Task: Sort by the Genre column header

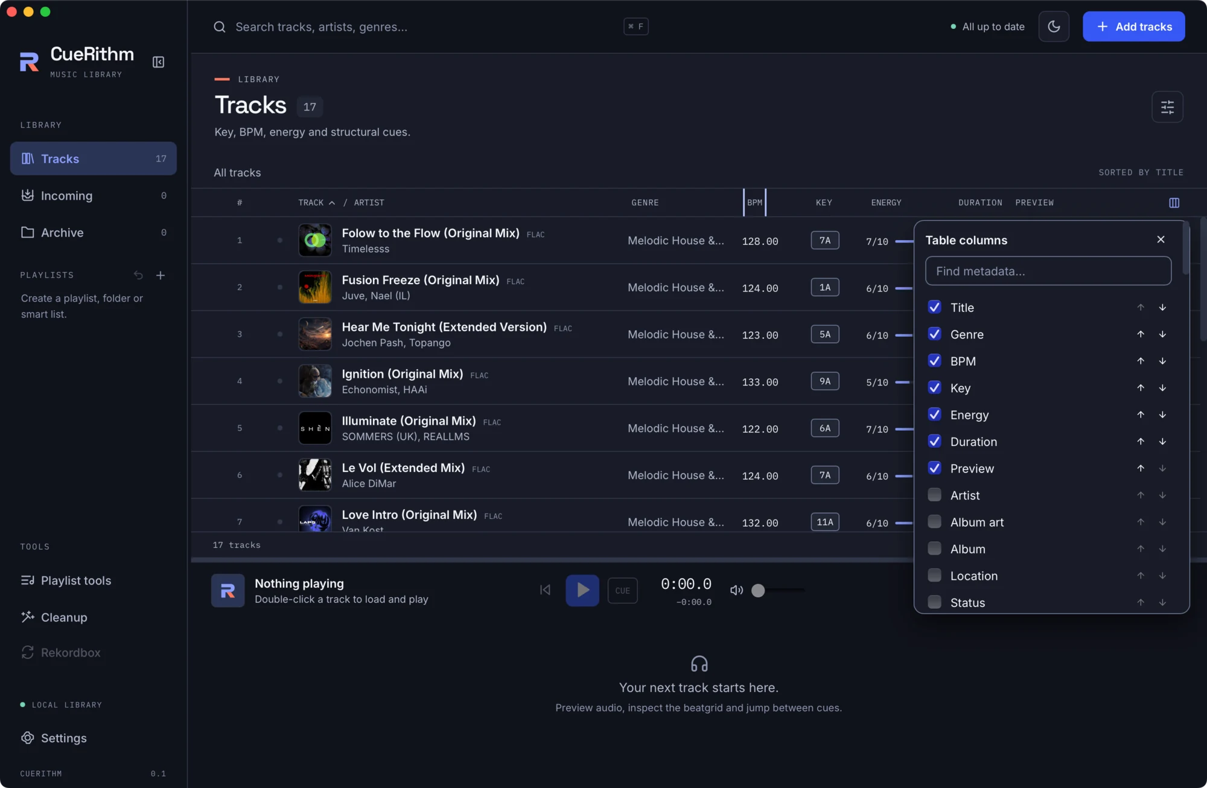Action: 645,203
